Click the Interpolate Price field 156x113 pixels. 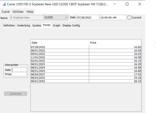pyautogui.click(x=19, y=74)
